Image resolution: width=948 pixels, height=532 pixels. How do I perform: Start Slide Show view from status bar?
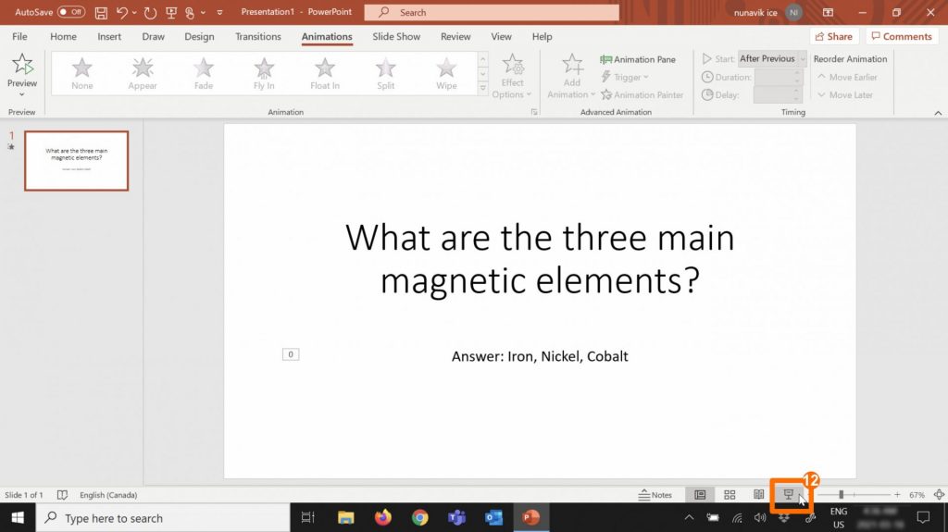(x=789, y=495)
